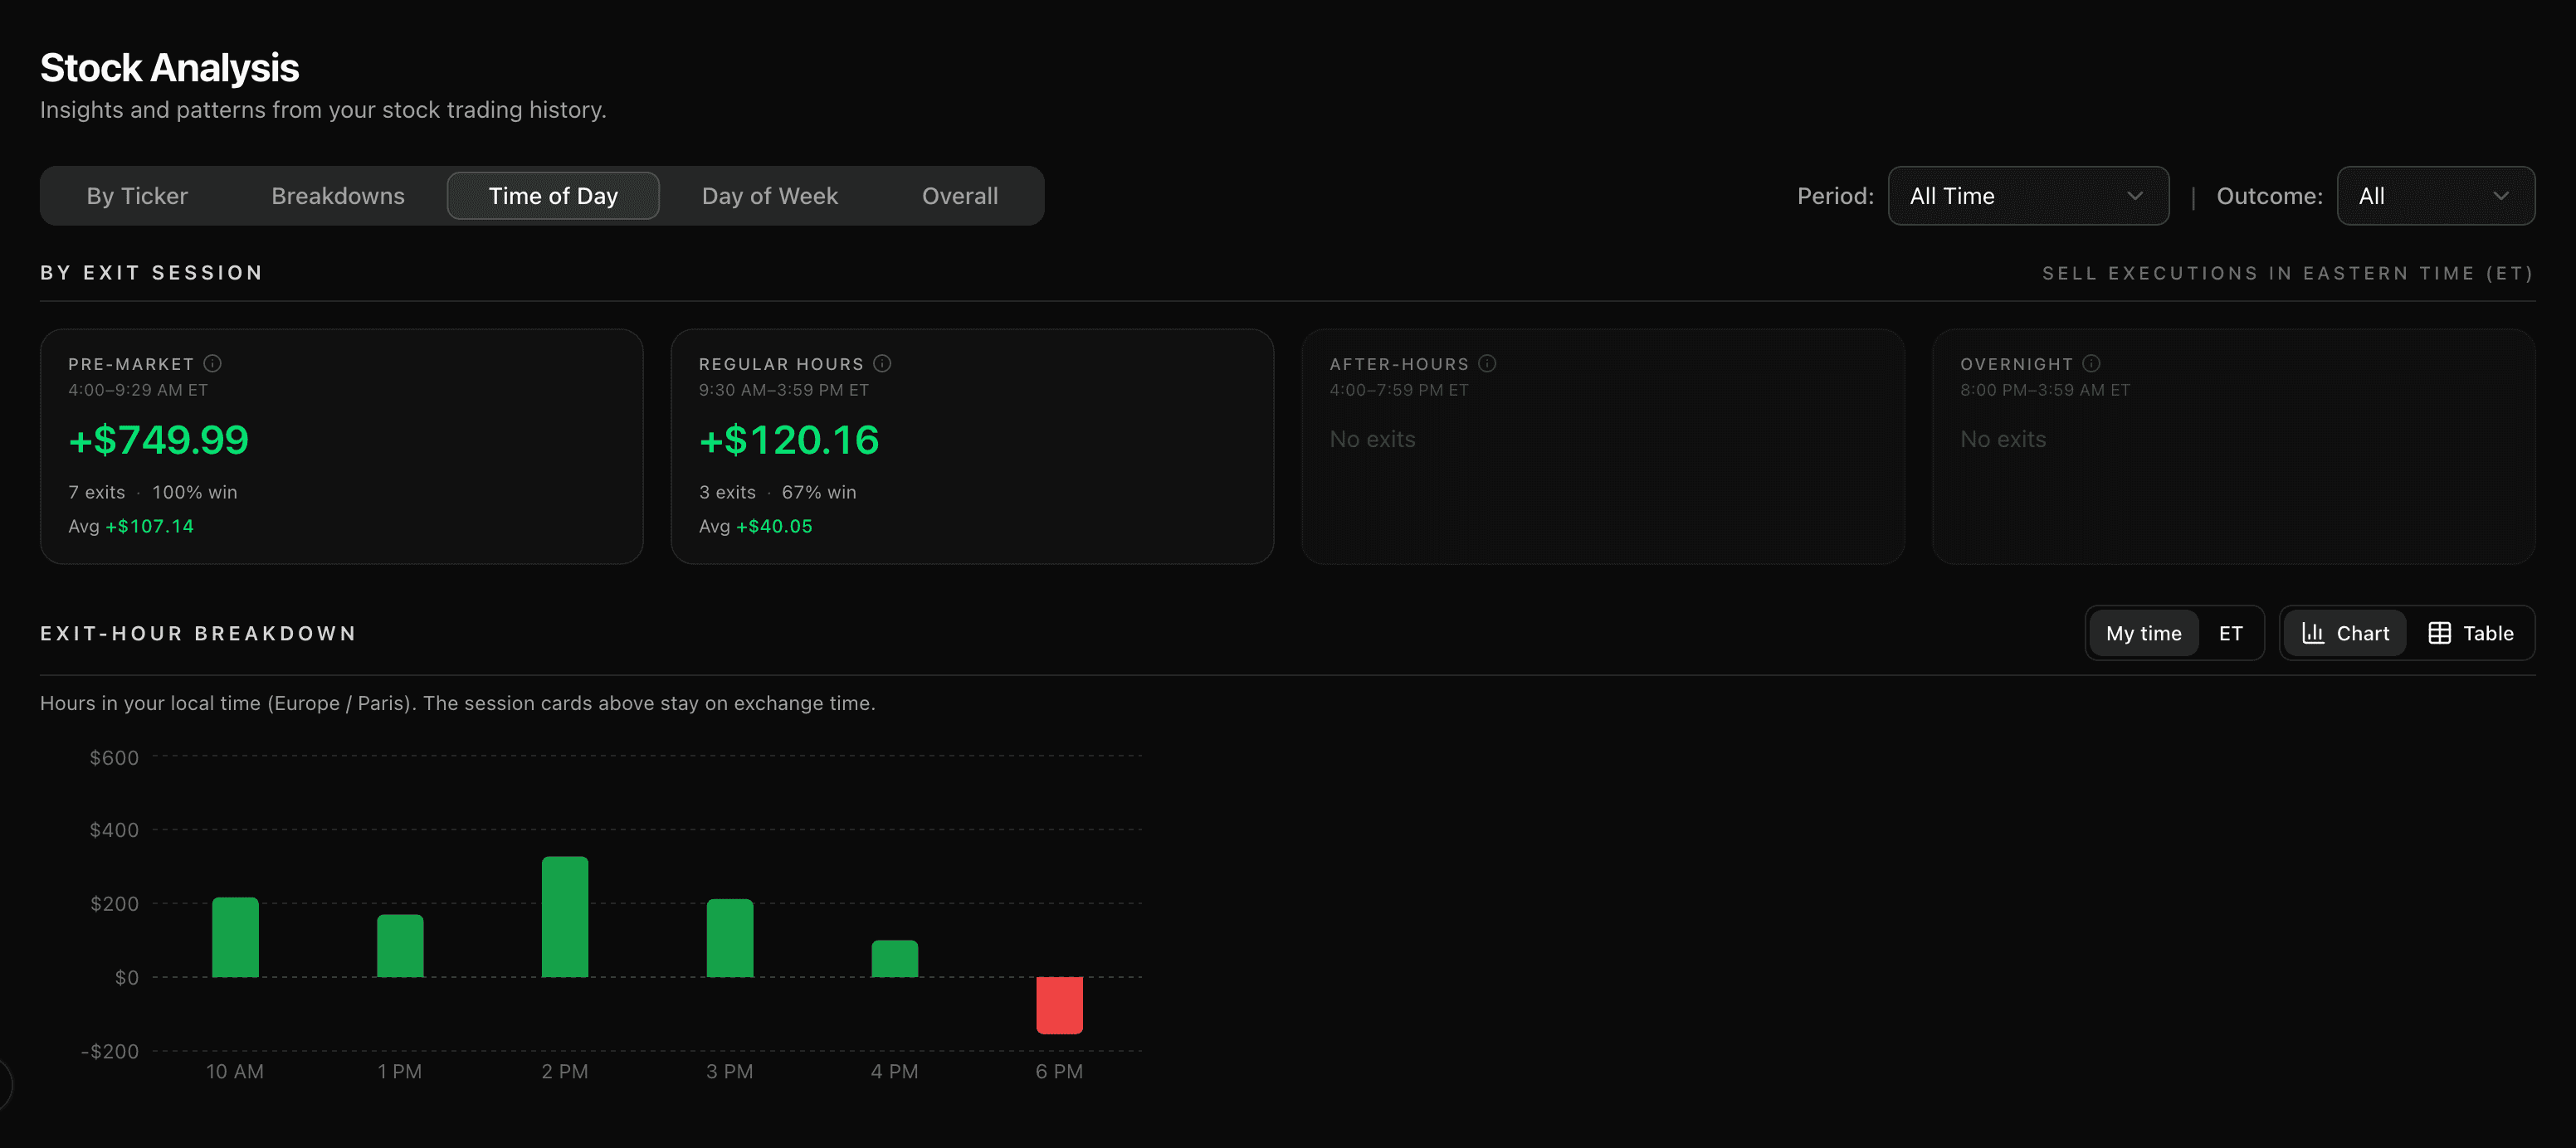Click the Exit-Hour Breakdown heading
Screen dimensions: 2576x1148
[198, 634]
